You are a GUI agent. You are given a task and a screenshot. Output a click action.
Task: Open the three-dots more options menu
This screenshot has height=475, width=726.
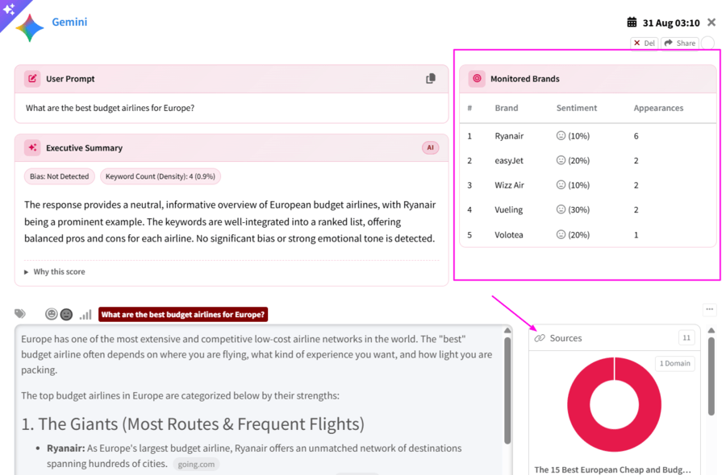(709, 309)
